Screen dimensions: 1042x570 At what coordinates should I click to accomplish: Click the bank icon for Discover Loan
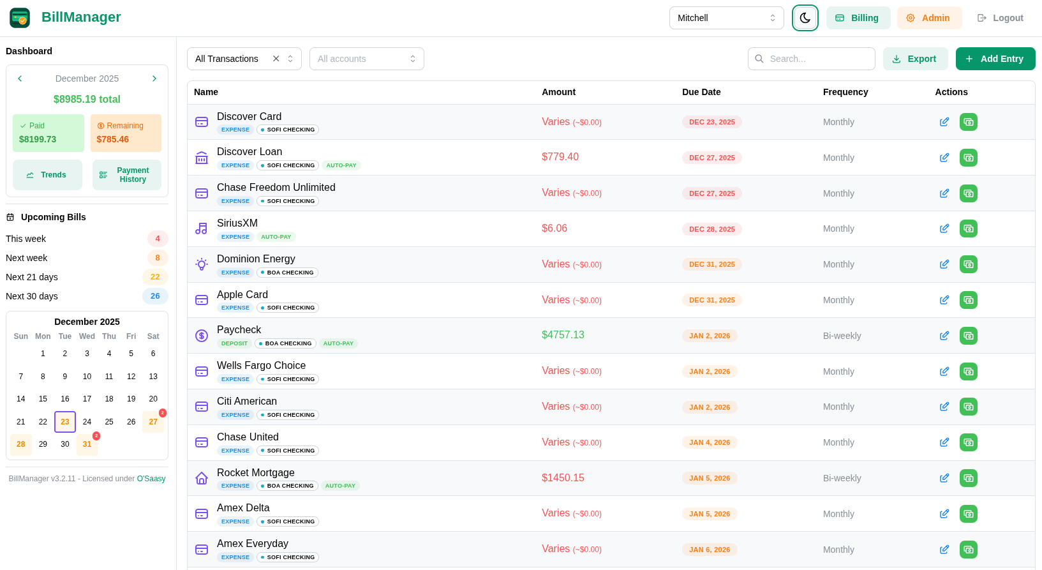pos(202,158)
